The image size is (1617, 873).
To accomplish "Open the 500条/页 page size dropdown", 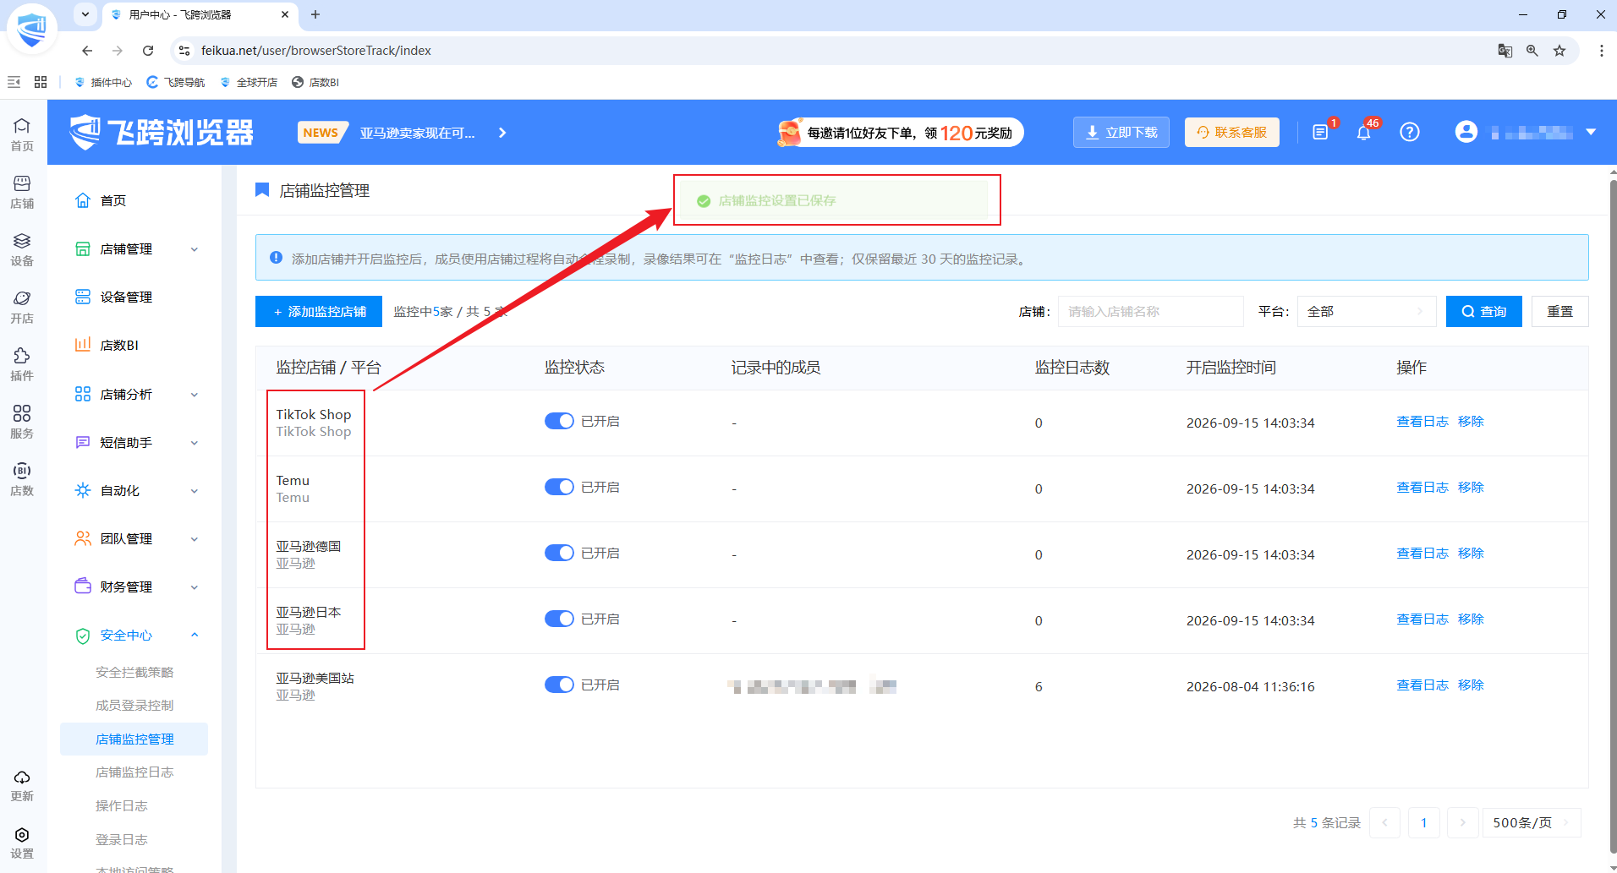I will click(x=1532, y=822).
